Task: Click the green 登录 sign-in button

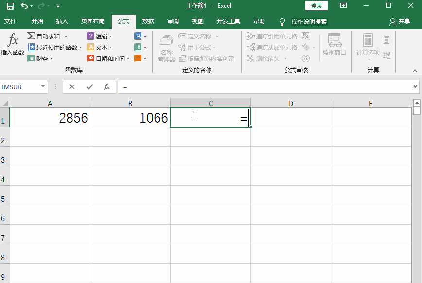Action: (316, 6)
